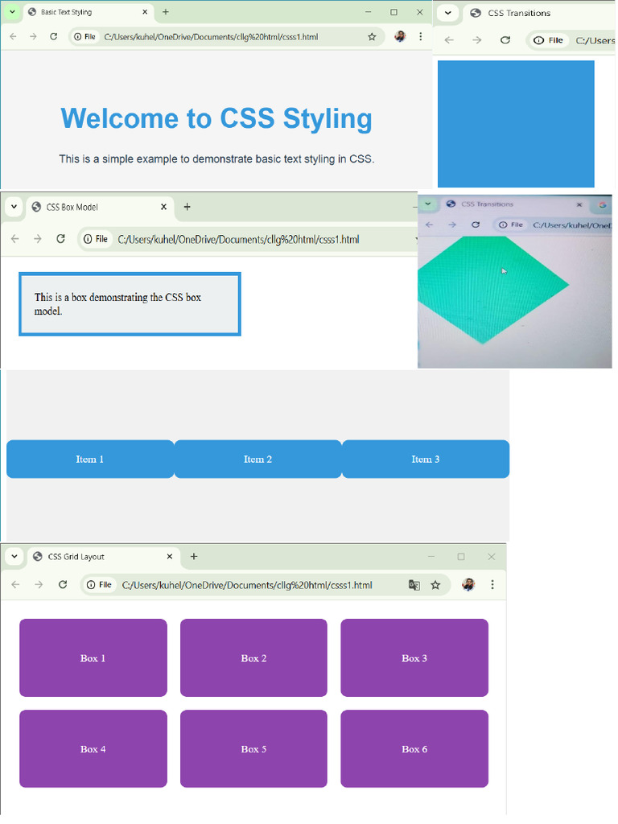Select the Basic Text Styling tab
618x824 pixels.
(87, 11)
